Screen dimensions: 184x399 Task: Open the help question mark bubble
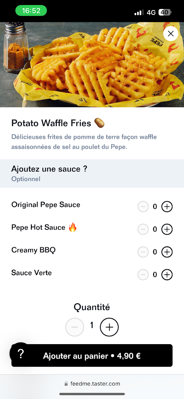tap(21, 354)
